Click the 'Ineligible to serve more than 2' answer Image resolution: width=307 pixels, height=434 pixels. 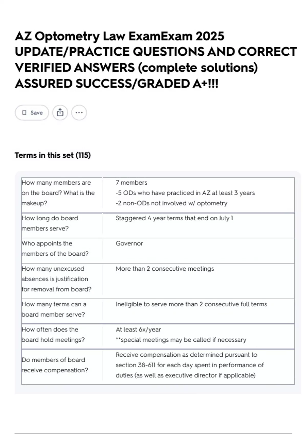pos(191,304)
